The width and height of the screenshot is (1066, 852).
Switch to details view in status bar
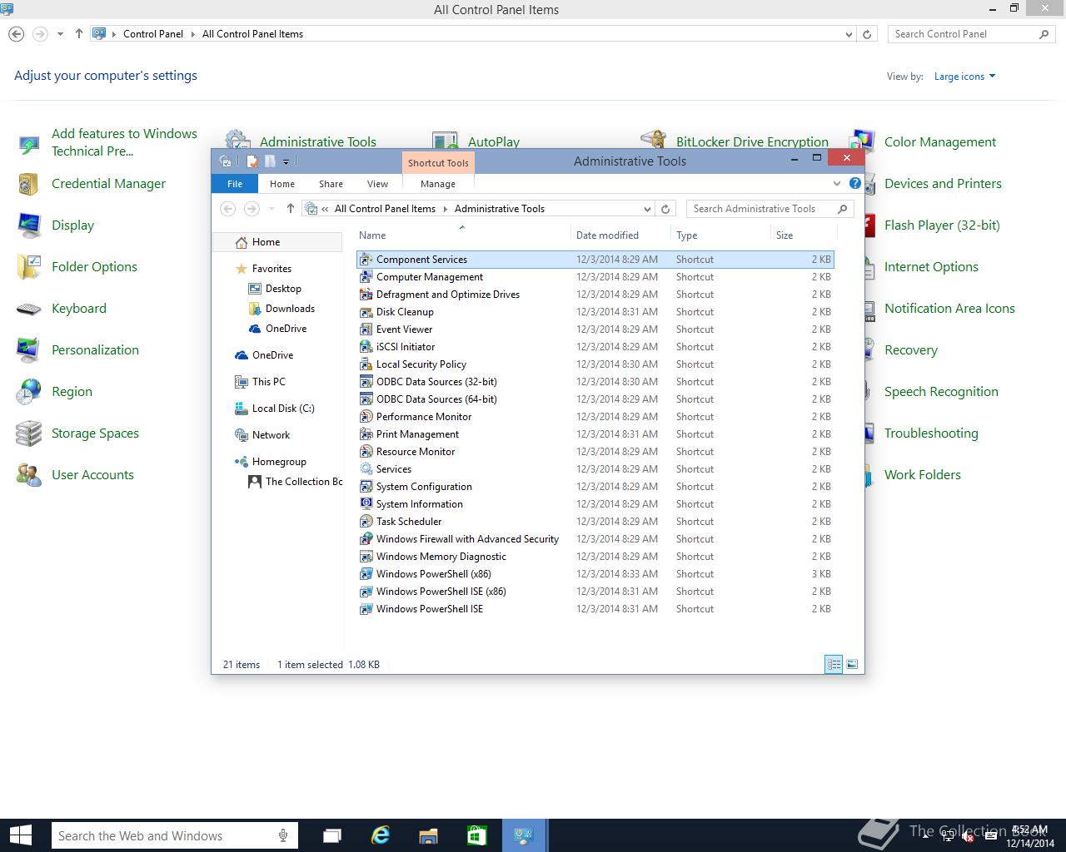tap(834, 664)
